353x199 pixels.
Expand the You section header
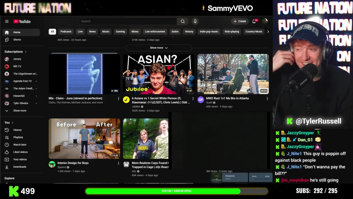[9, 123]
